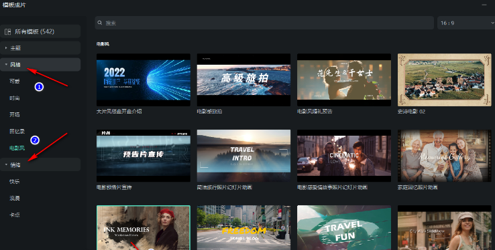Select the 时尚 style filter
This screenshot has height=250, width=495.
pos(15,98)
